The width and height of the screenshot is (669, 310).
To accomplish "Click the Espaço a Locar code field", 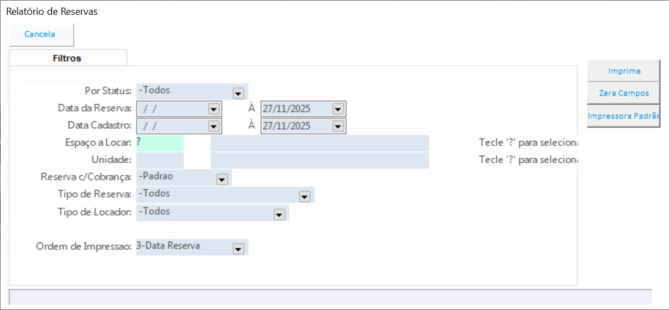I will pyautogui.click(x=160, y=143).
